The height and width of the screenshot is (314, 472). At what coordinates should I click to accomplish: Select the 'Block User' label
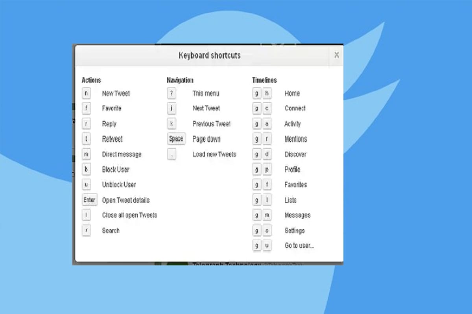click(x=116, y=170)
